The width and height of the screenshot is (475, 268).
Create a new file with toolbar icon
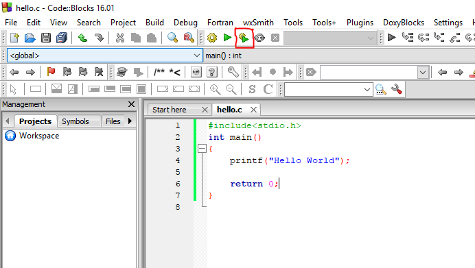point(14,38)
